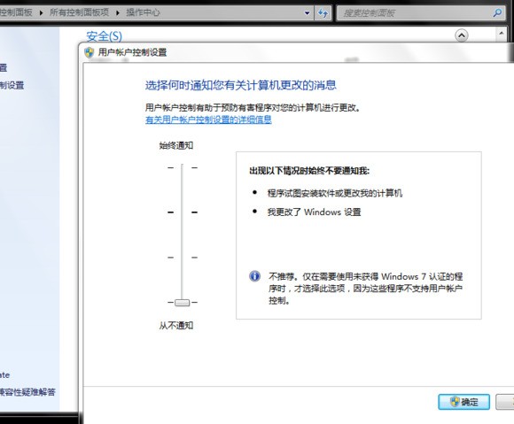514x424 pixels.
Task: Click the blue info icon next to 不推荐
Action: (254, 276)
